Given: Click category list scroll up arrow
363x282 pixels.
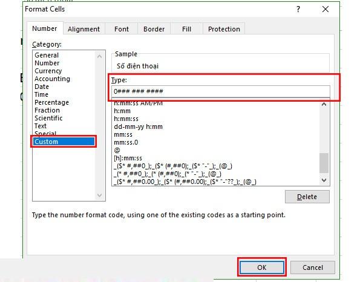Looking at the screenshot, I should [100, 56].
